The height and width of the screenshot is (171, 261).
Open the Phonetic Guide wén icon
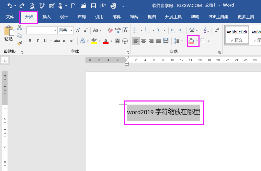(x=118, y=30)
